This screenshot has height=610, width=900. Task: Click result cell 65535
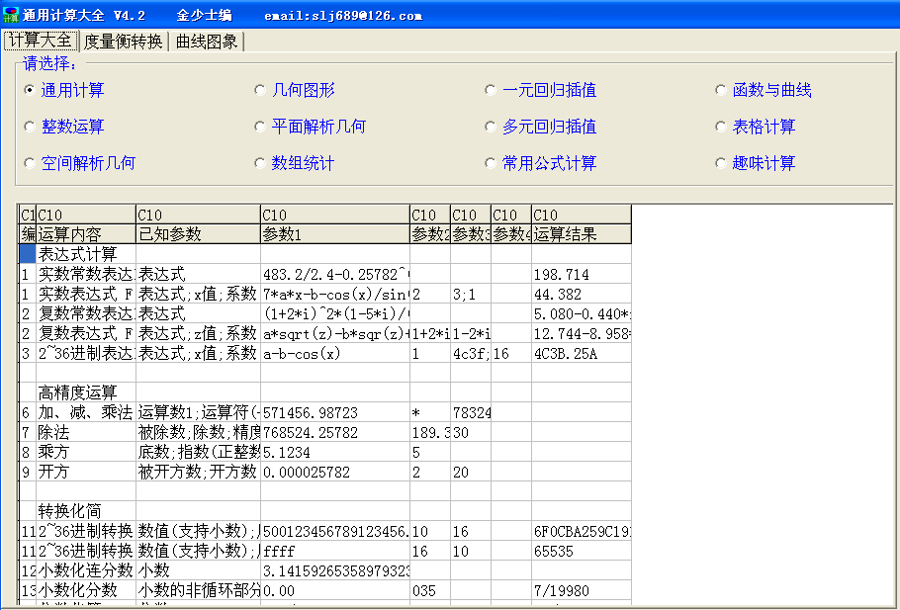(582, 551)
